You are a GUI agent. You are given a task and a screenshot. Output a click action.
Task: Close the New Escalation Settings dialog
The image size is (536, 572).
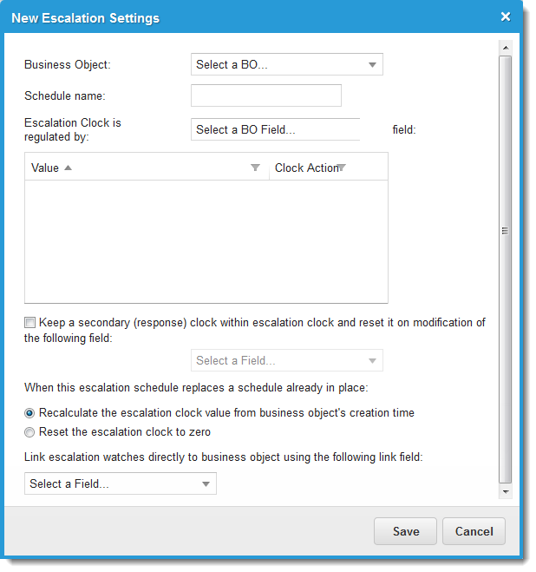[506, 16]
